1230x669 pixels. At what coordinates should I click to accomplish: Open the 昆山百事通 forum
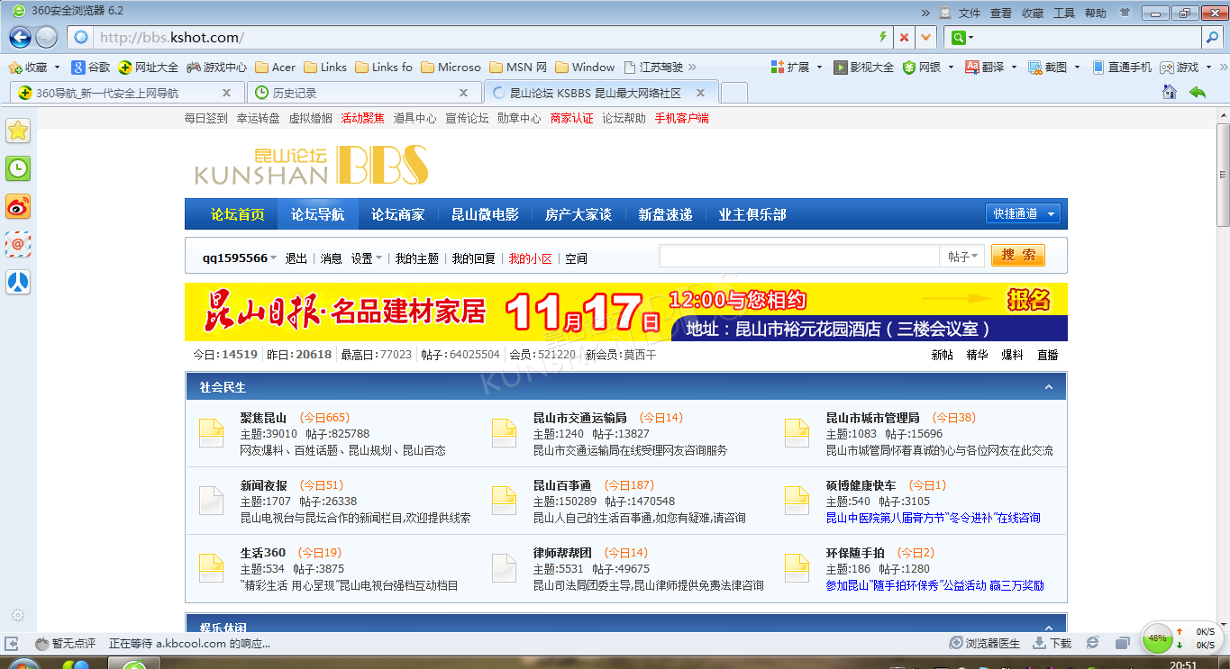point(562,485)
